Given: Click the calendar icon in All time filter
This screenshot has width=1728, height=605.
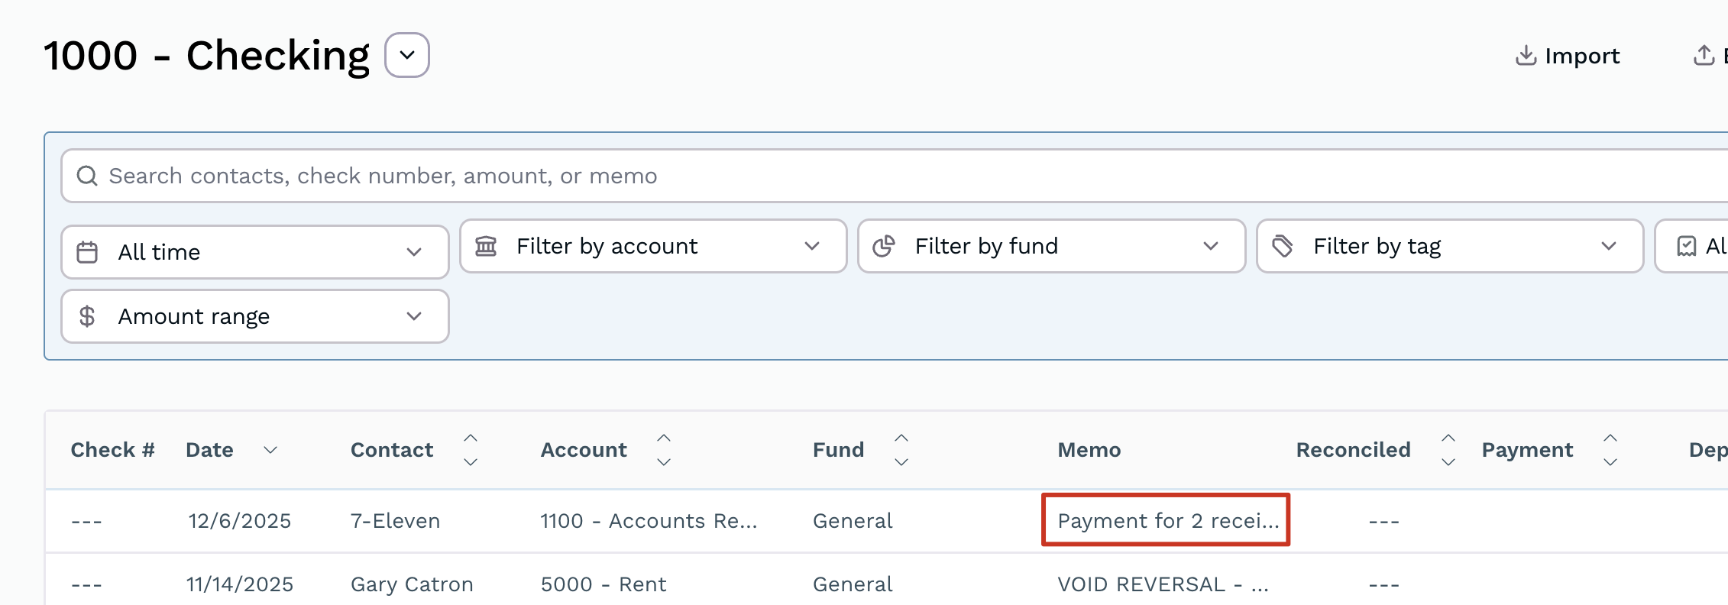Looking at the screenshot, I should pos(87,252).
